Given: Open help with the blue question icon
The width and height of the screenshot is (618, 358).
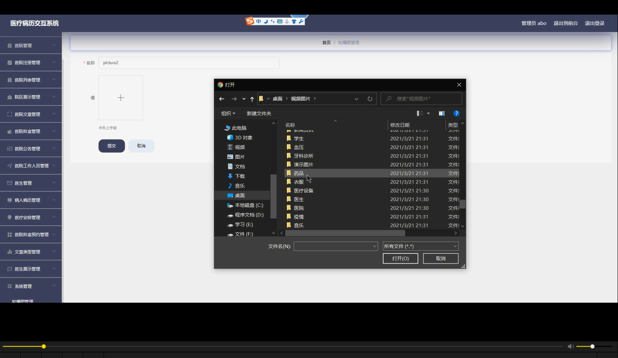Looking at the screenshot, I should (457, 114).
